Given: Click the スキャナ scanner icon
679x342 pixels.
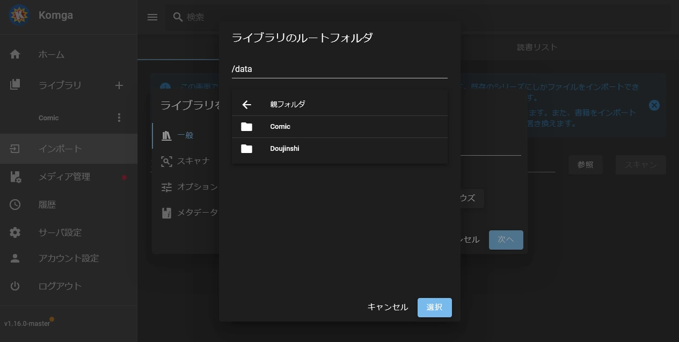Looking at the screenshot, I should point(167,161).
